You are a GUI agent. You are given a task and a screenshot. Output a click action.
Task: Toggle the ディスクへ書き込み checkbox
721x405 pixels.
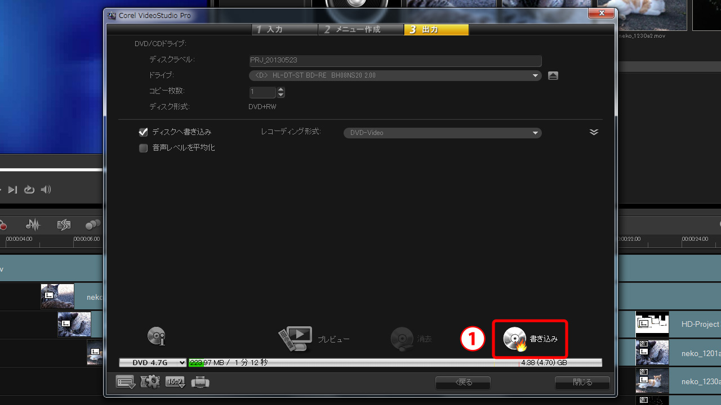coord(143,132)
